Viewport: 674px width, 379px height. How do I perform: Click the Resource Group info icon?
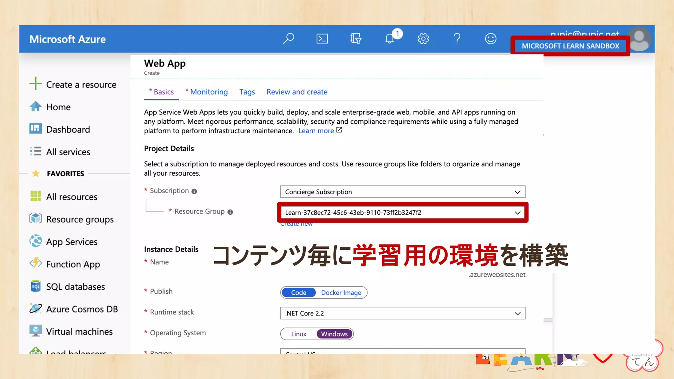pyautogui.click(x=230, y=212)
